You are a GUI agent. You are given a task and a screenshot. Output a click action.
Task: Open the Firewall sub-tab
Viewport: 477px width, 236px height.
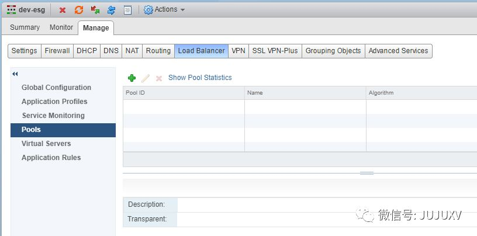point(57,51)
